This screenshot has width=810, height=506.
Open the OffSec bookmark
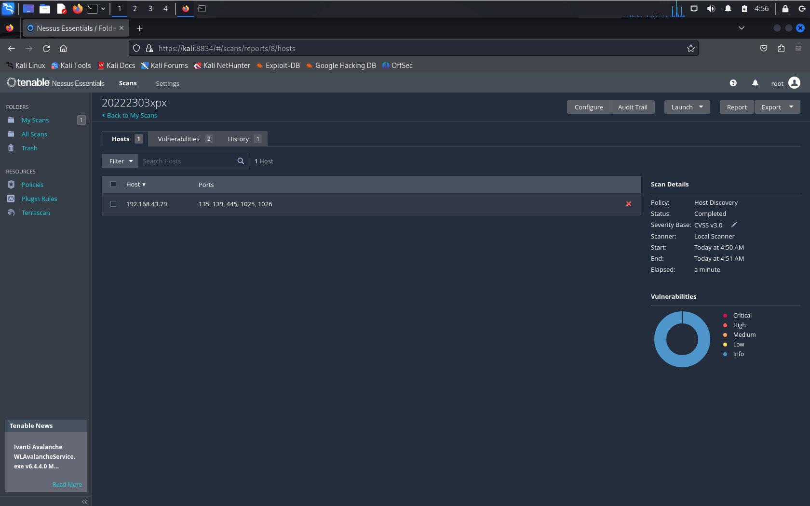coord(397,66)
